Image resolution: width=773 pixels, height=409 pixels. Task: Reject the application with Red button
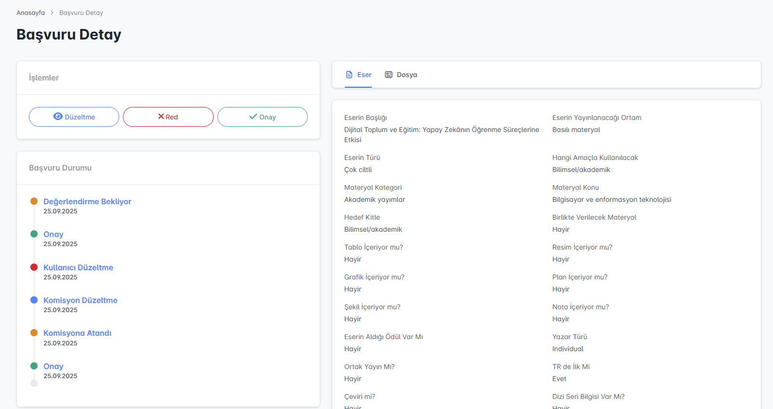point(168,117)
